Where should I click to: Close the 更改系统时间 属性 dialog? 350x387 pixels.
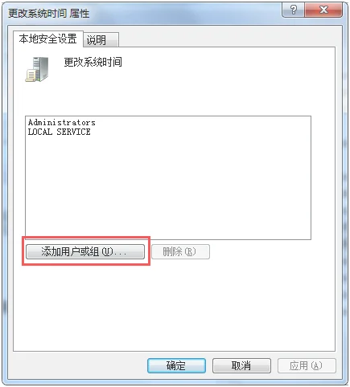click(323, 10)
